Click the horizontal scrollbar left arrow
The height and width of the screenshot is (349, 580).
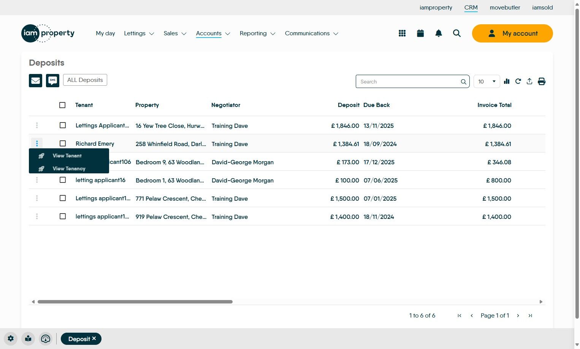point(33,302)
